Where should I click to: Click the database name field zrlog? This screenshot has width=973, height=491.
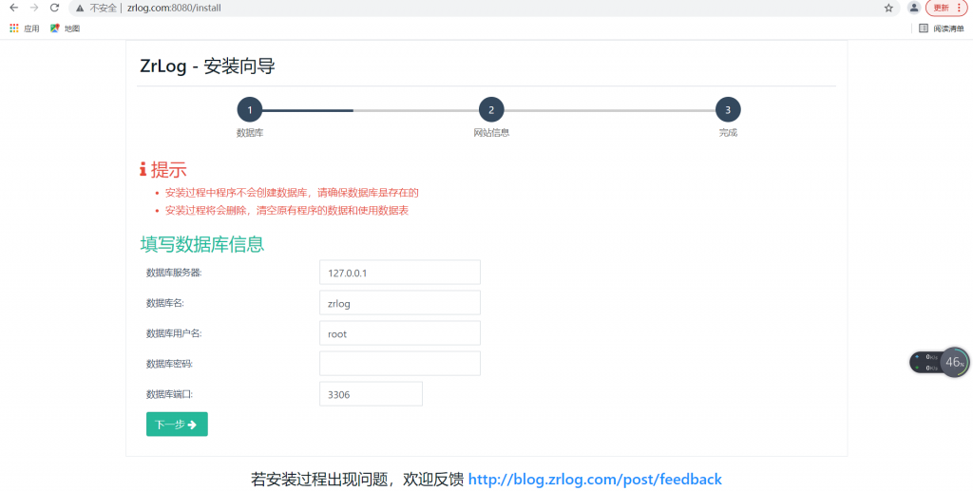tap(400, 303)
